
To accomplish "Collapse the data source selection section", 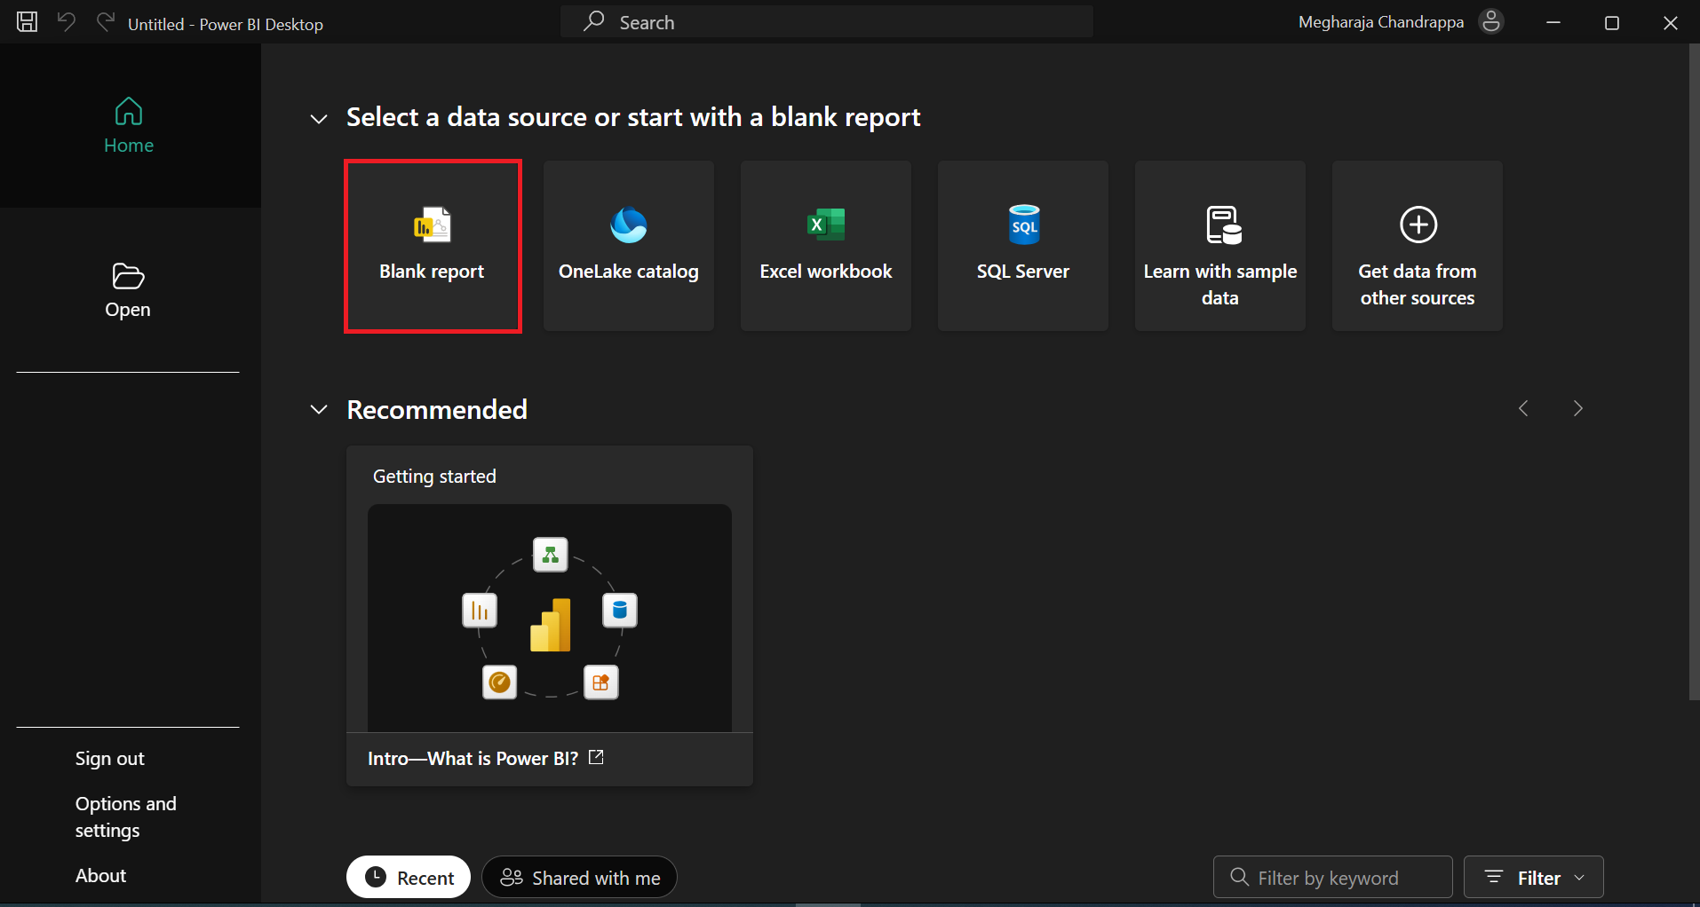I will tap(319, 118).
